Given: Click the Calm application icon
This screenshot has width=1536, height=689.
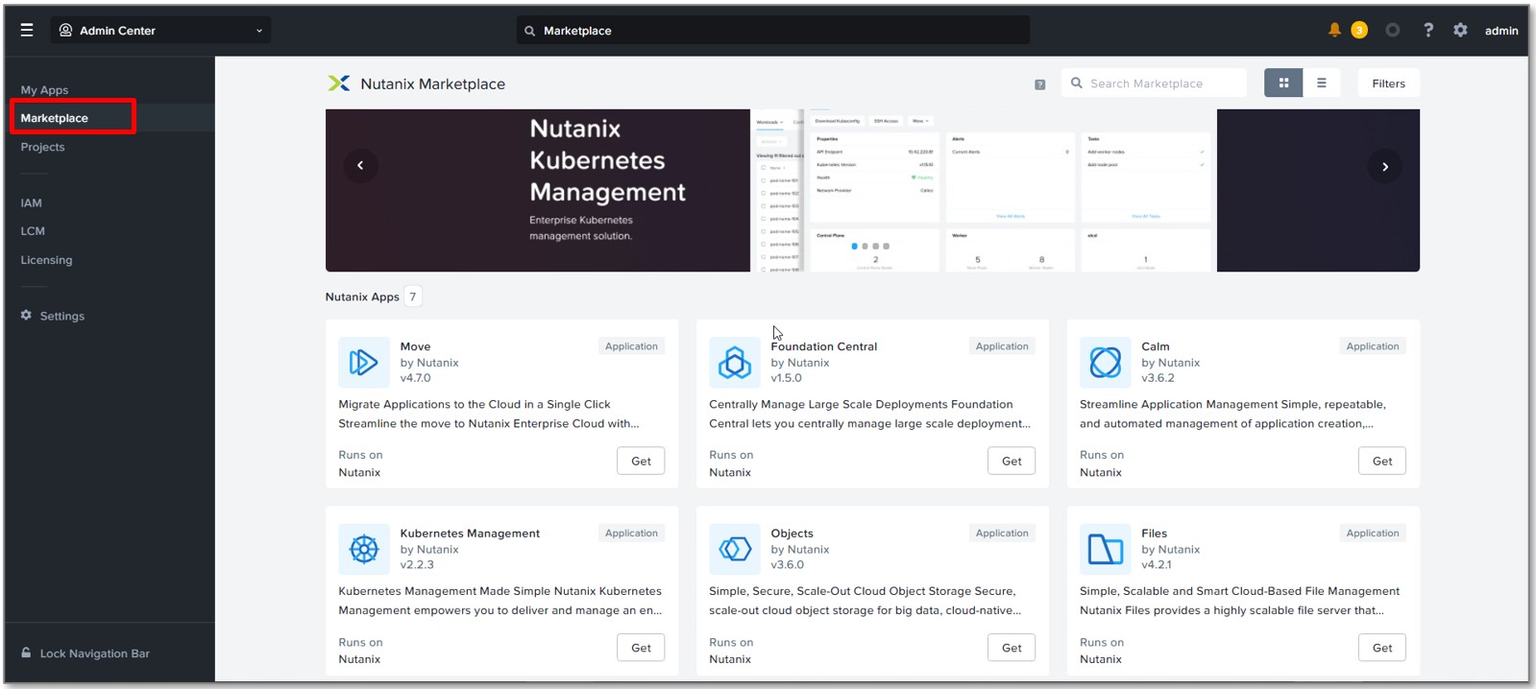Looking at the screenshot, I should [1105, 362].
